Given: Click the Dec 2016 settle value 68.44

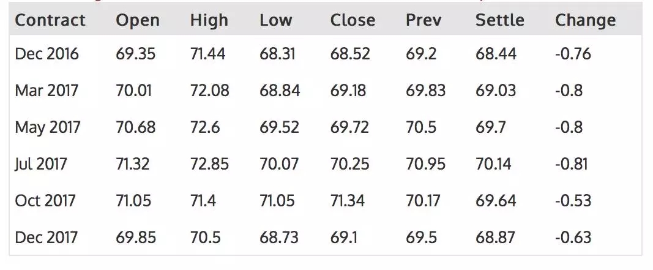Looking at the screenshot, I should [x=496, y=54].
